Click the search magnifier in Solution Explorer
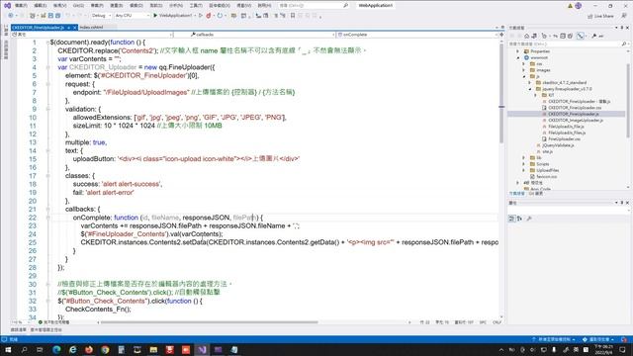The width and height of the screenshot is (633, 356). (x=624, y=44)
